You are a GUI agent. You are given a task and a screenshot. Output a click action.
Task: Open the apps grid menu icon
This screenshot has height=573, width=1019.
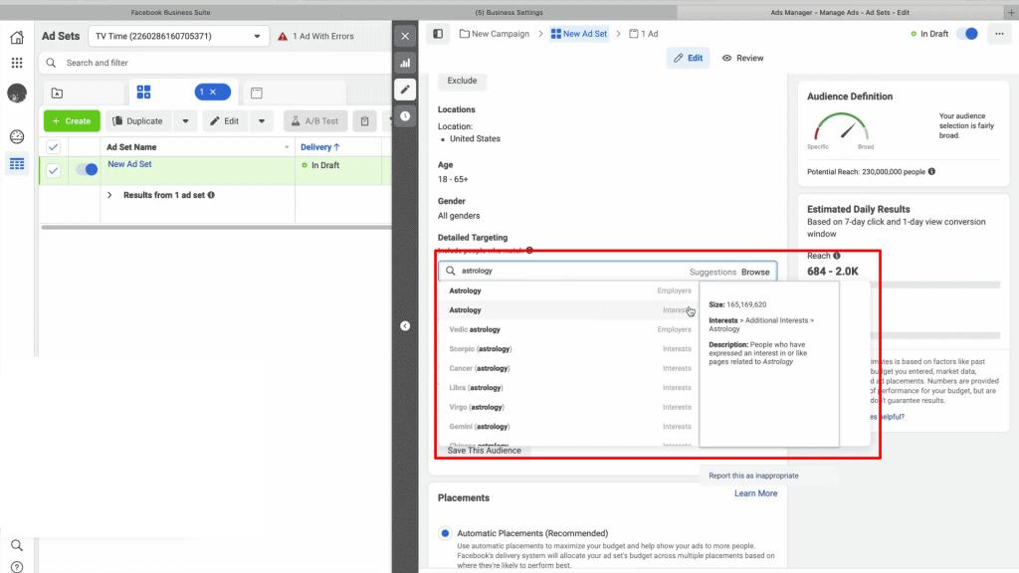[x=16, y=64]
